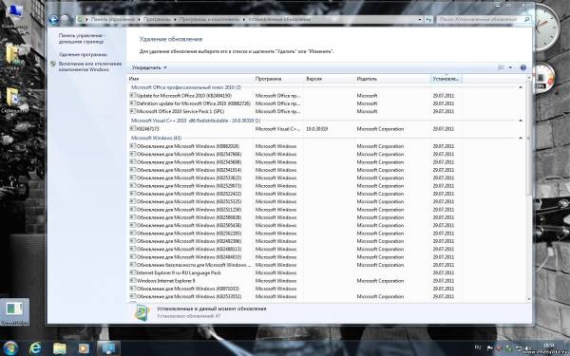Launch Internet Explorer from taskbar
570x356 pixels.
[x=35, y=348]
